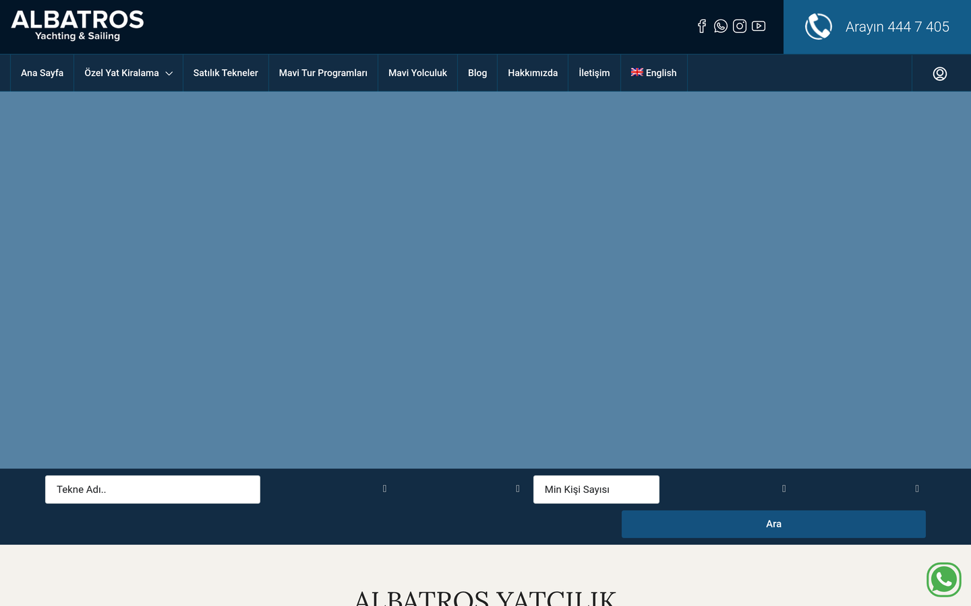Click the Ara search button
The image size is (971, 606).
[x=773, y=524]
